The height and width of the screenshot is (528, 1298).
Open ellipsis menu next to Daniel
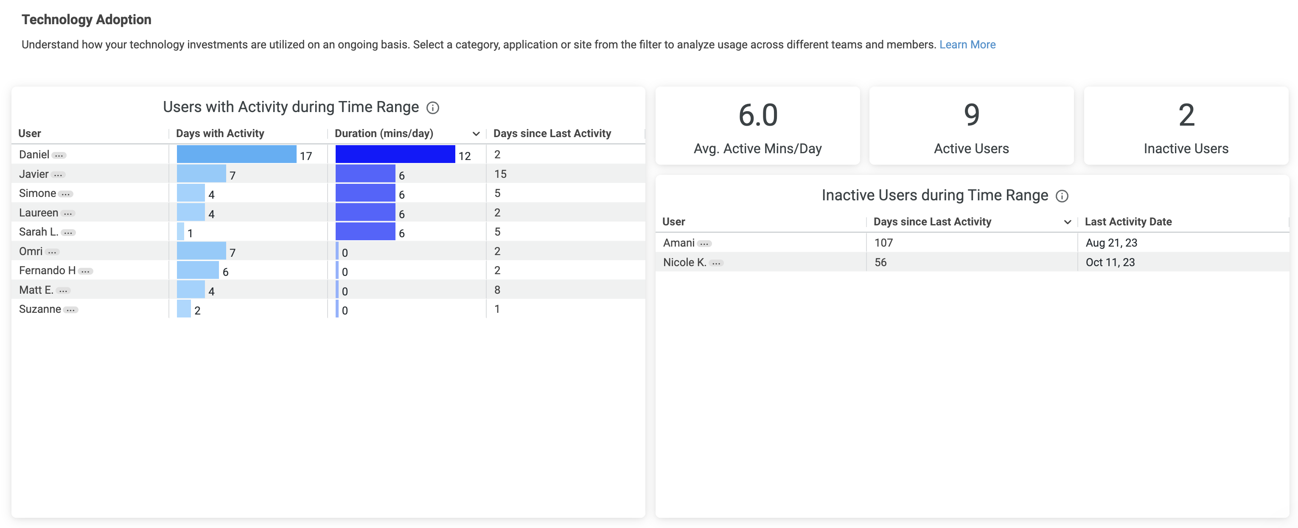59,155
